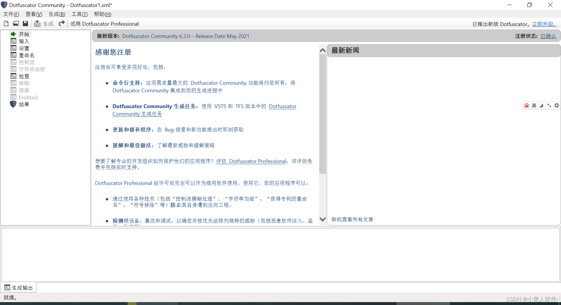Click the page icon beside 重命名
Viewport: 561px width, 305px height.
click(x=13, y=55)
